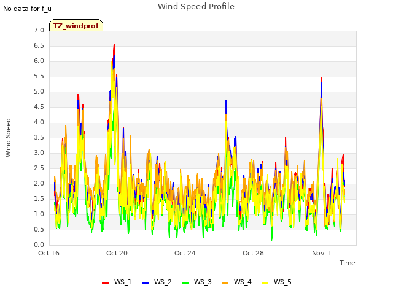The width and height of the screenshot is (393, 294).
Task: Click the 5.5 peak at Nov 1
Action: pos(322,78)
